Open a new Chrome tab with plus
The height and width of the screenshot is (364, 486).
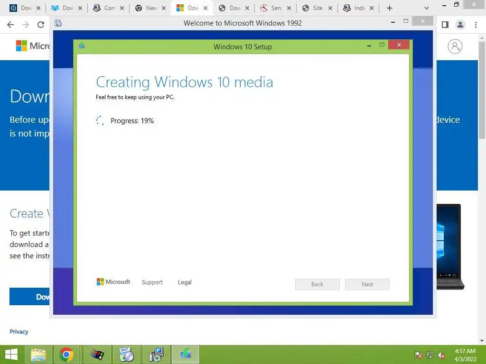(x=390, y=8)
